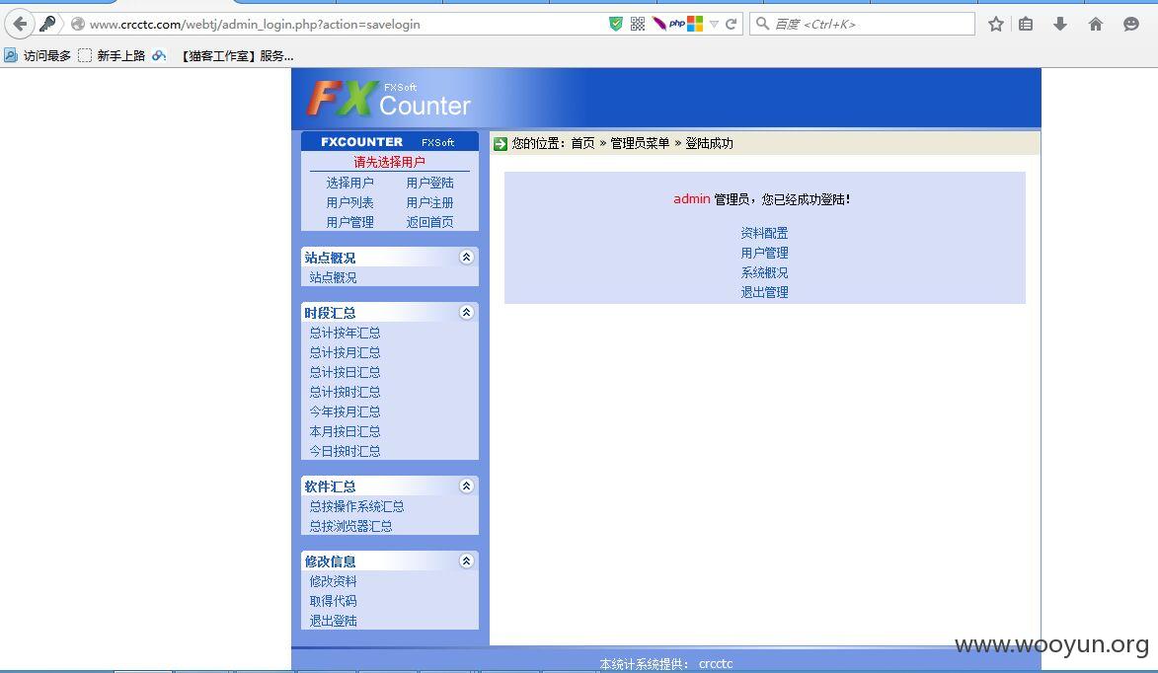Open 选择用户 in the sidebar
The width and height of the screenshot is (1158, 673).
350,183
